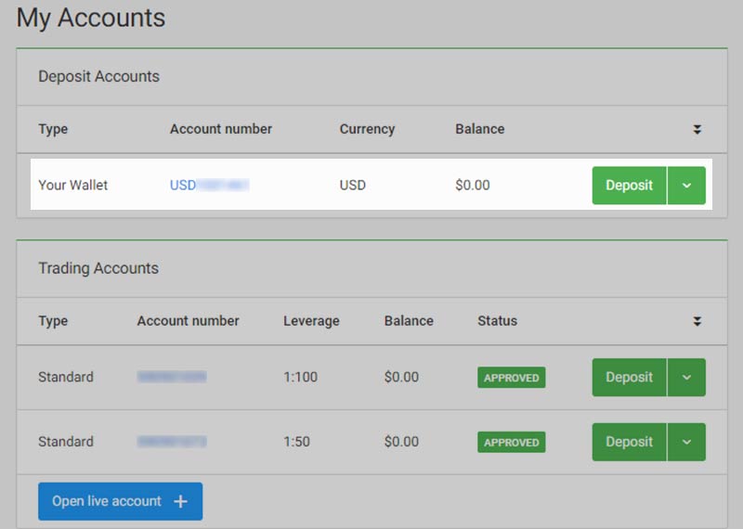The image size is (743, 529).
Task: Open the USD wallet account number link
Action: pos(209,186)
